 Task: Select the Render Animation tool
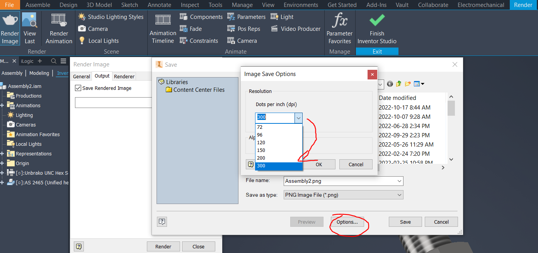58,28
